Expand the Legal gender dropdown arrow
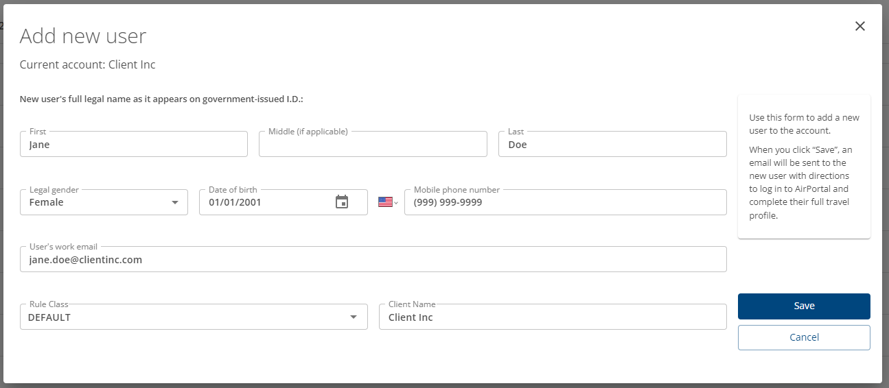This screenshot has height=388, width=889. click(x=175, y=202)
